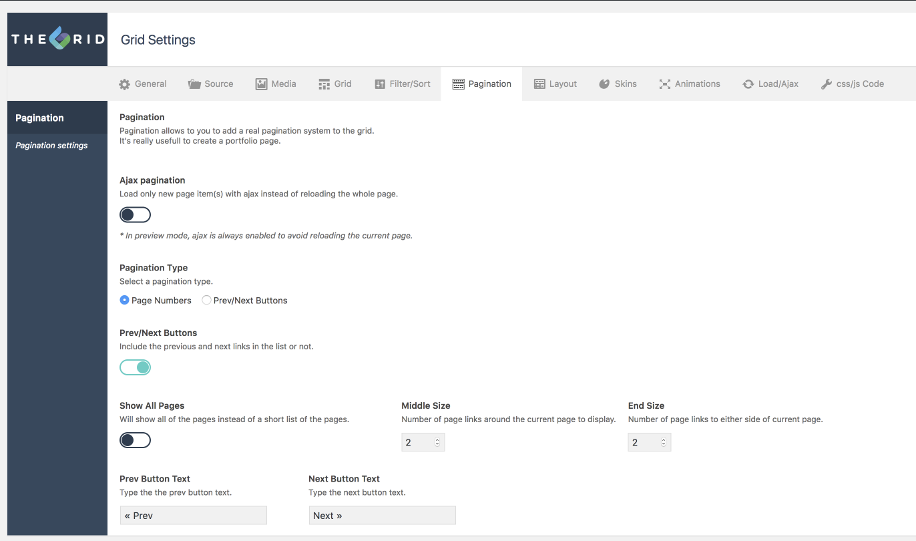Switch to the Source tab
Viewport: 916px width, 541px height.
(x=211, y=84)
